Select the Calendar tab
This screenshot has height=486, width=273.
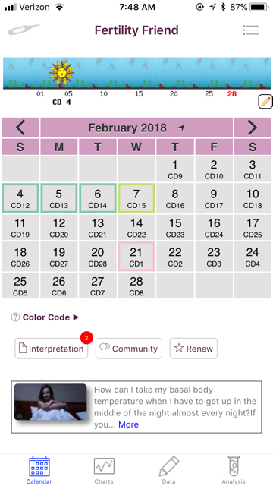(x=39, y=470)
